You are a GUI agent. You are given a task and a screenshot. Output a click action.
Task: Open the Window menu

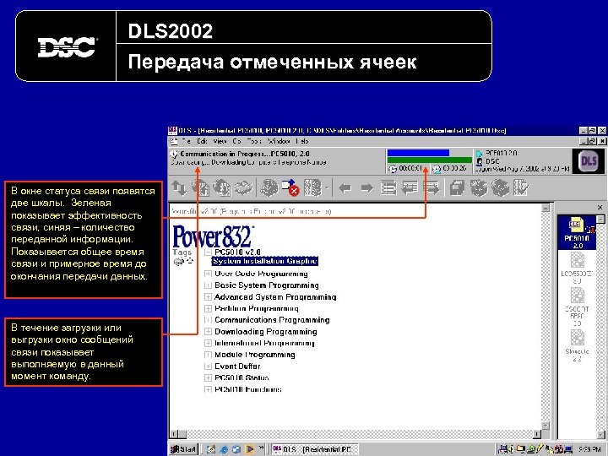point(278,141)
